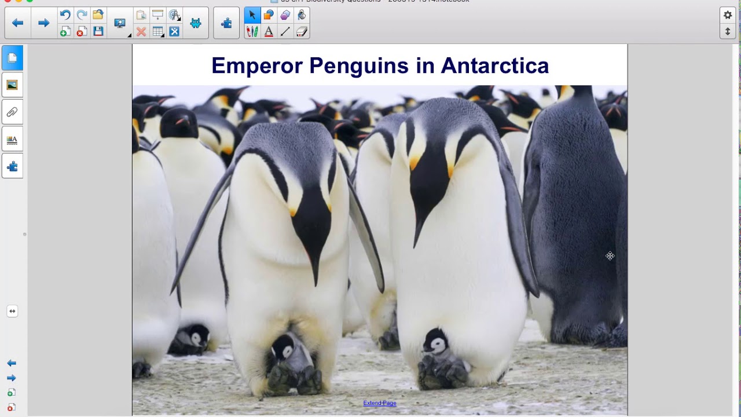Open the Gallery tab

12,85
